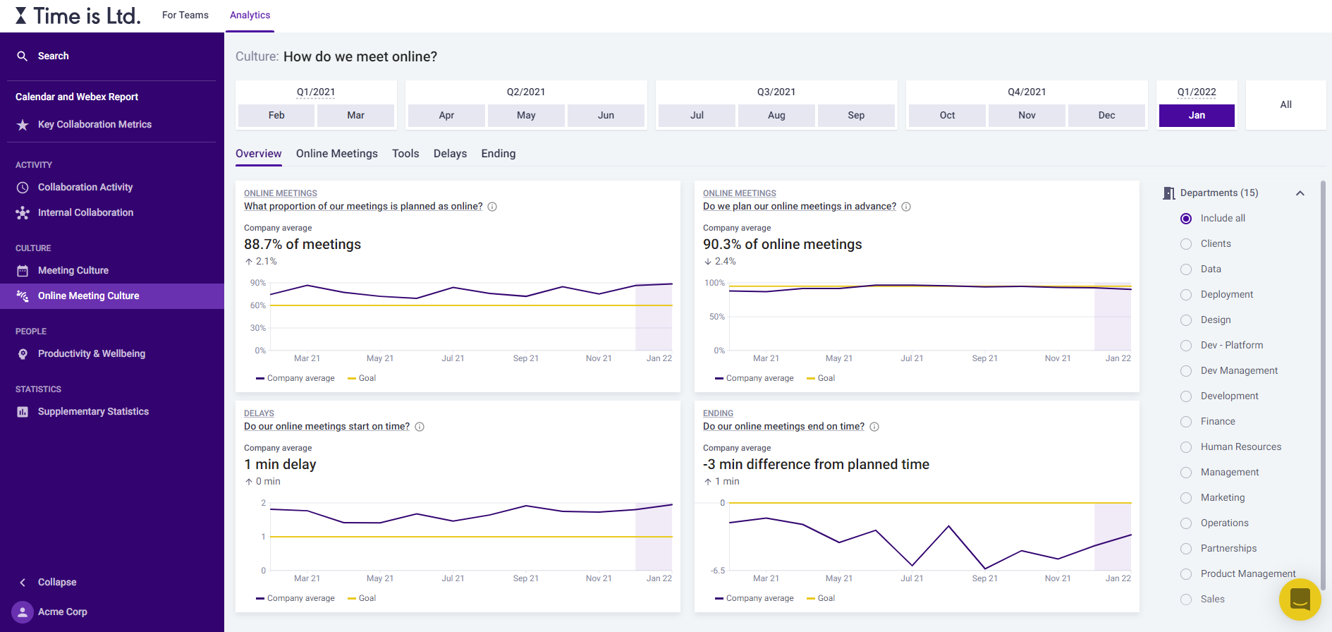Click the Time is Ltd. hourglass logo
1332x632 pixels.
(21, 16)
